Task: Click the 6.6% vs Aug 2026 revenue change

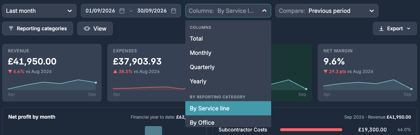Action: coord(30,72)
